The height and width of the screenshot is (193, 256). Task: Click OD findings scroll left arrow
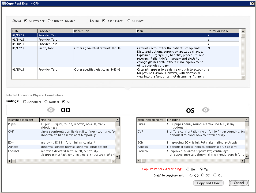click(9, 161)
